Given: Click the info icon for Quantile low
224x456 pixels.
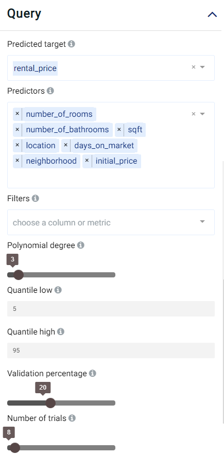Looking at the screenshot, I should [58, 290].
